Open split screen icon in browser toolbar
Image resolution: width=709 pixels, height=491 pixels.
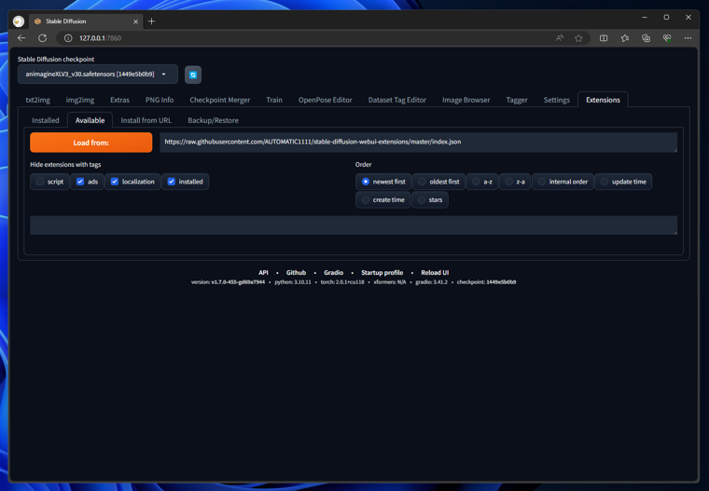click(x=604, y=38)
